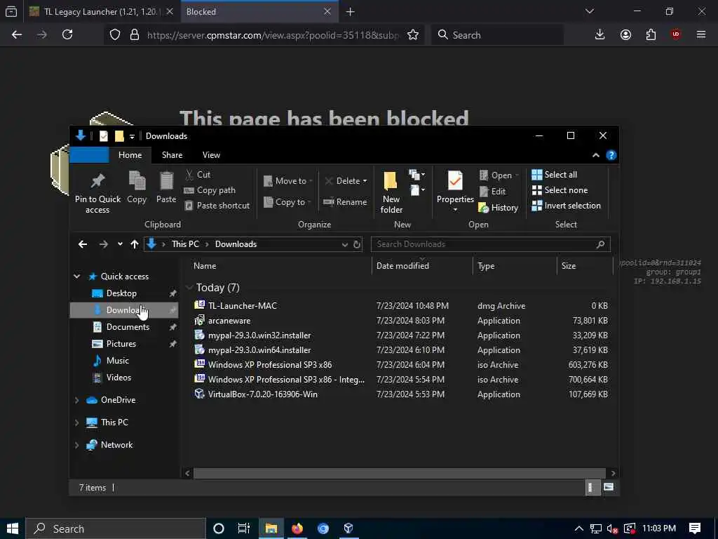Switch to large thumbnails view icon

pos(609,487)
